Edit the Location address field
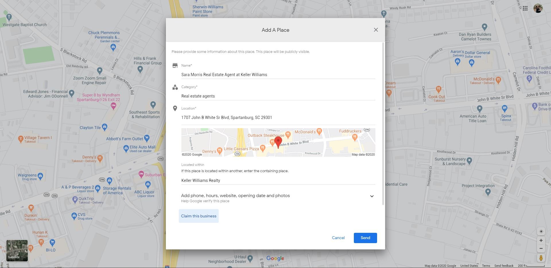 pos(278,118)
